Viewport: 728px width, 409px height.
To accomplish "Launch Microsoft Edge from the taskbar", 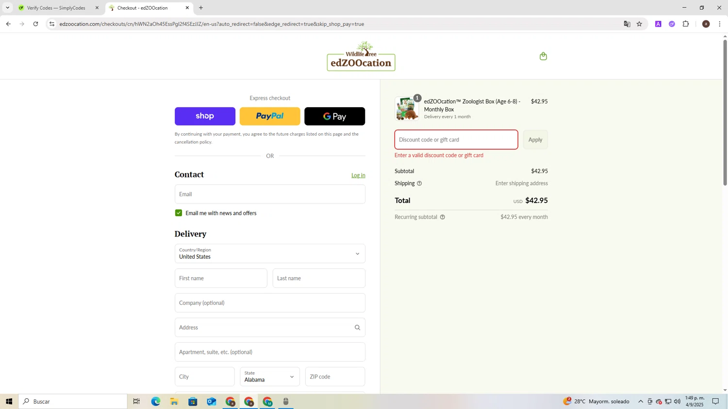I will 155,401.
